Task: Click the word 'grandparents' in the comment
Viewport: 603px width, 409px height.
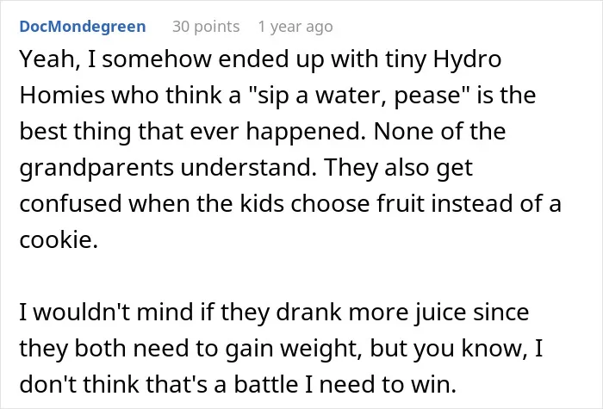Action: pyautogui.click(x=96, y=169)
